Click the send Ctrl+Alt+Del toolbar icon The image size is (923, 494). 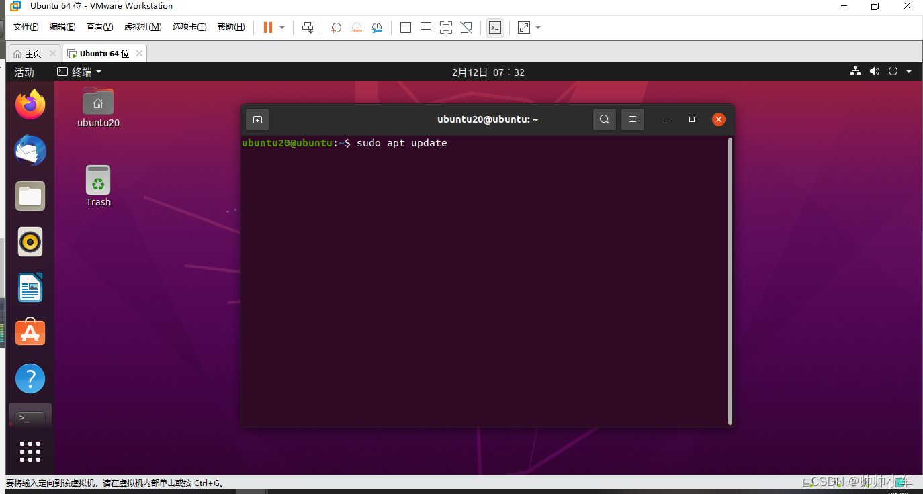tap(308, 28)
